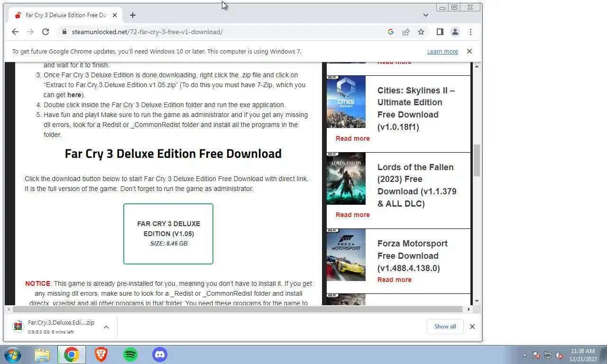Viewport: 607px width, 364px height.
Task: Go back to the previous page
Action: click(15, 32)
